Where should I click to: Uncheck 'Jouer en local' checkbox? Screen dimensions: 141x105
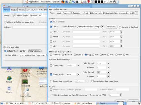click(51, 22)
